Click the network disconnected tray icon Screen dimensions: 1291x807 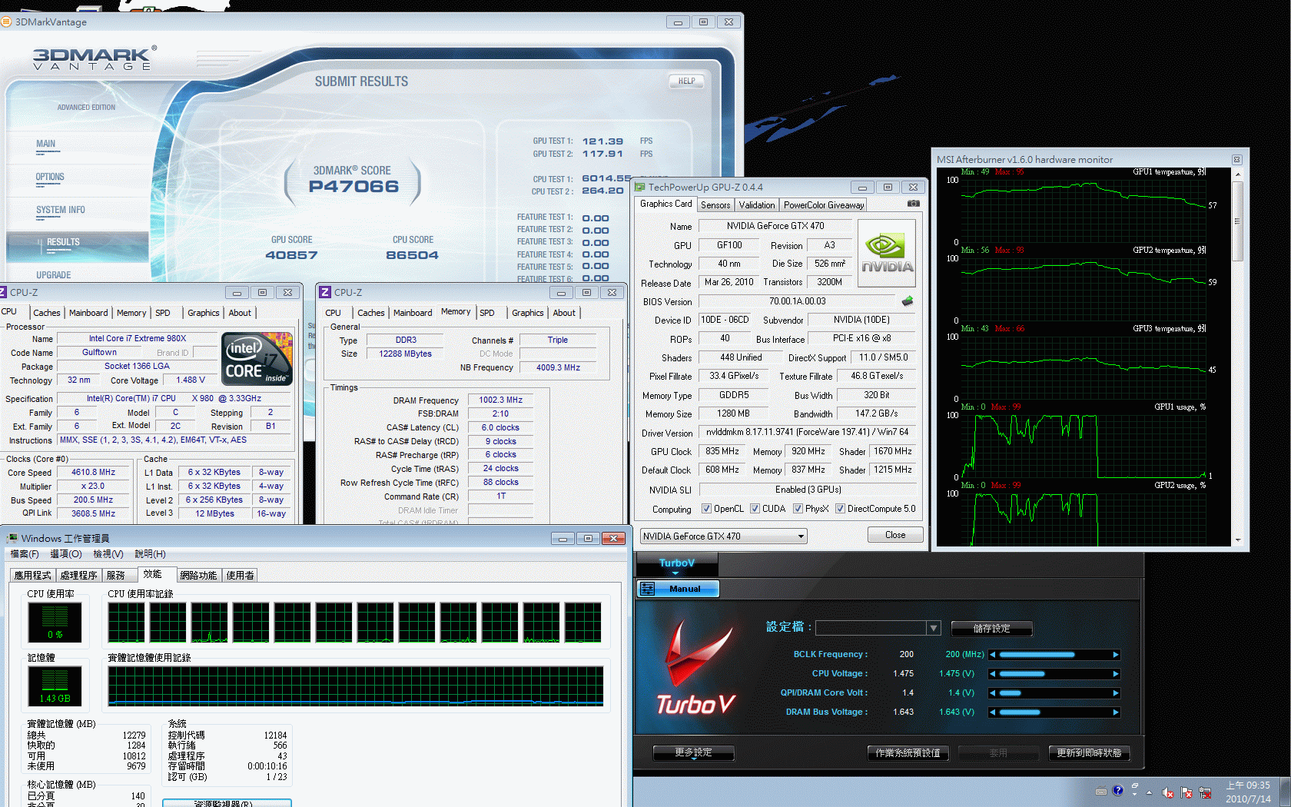coord(1205,792)
